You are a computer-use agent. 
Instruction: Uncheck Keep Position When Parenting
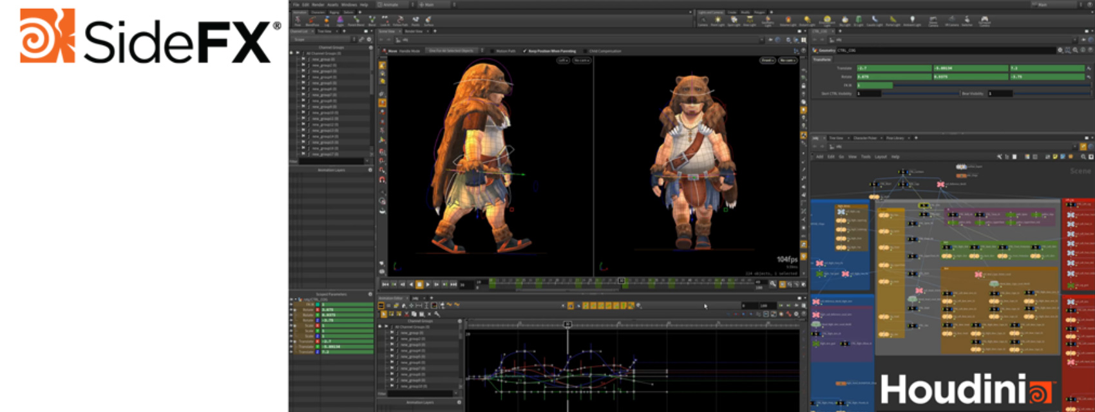click(x=524, y=51)
